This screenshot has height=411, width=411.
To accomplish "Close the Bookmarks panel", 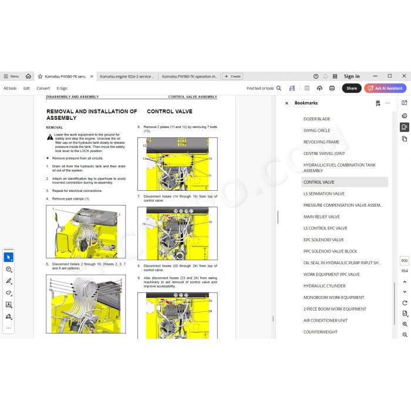I will pyautogui.click(x=287, y=103).
